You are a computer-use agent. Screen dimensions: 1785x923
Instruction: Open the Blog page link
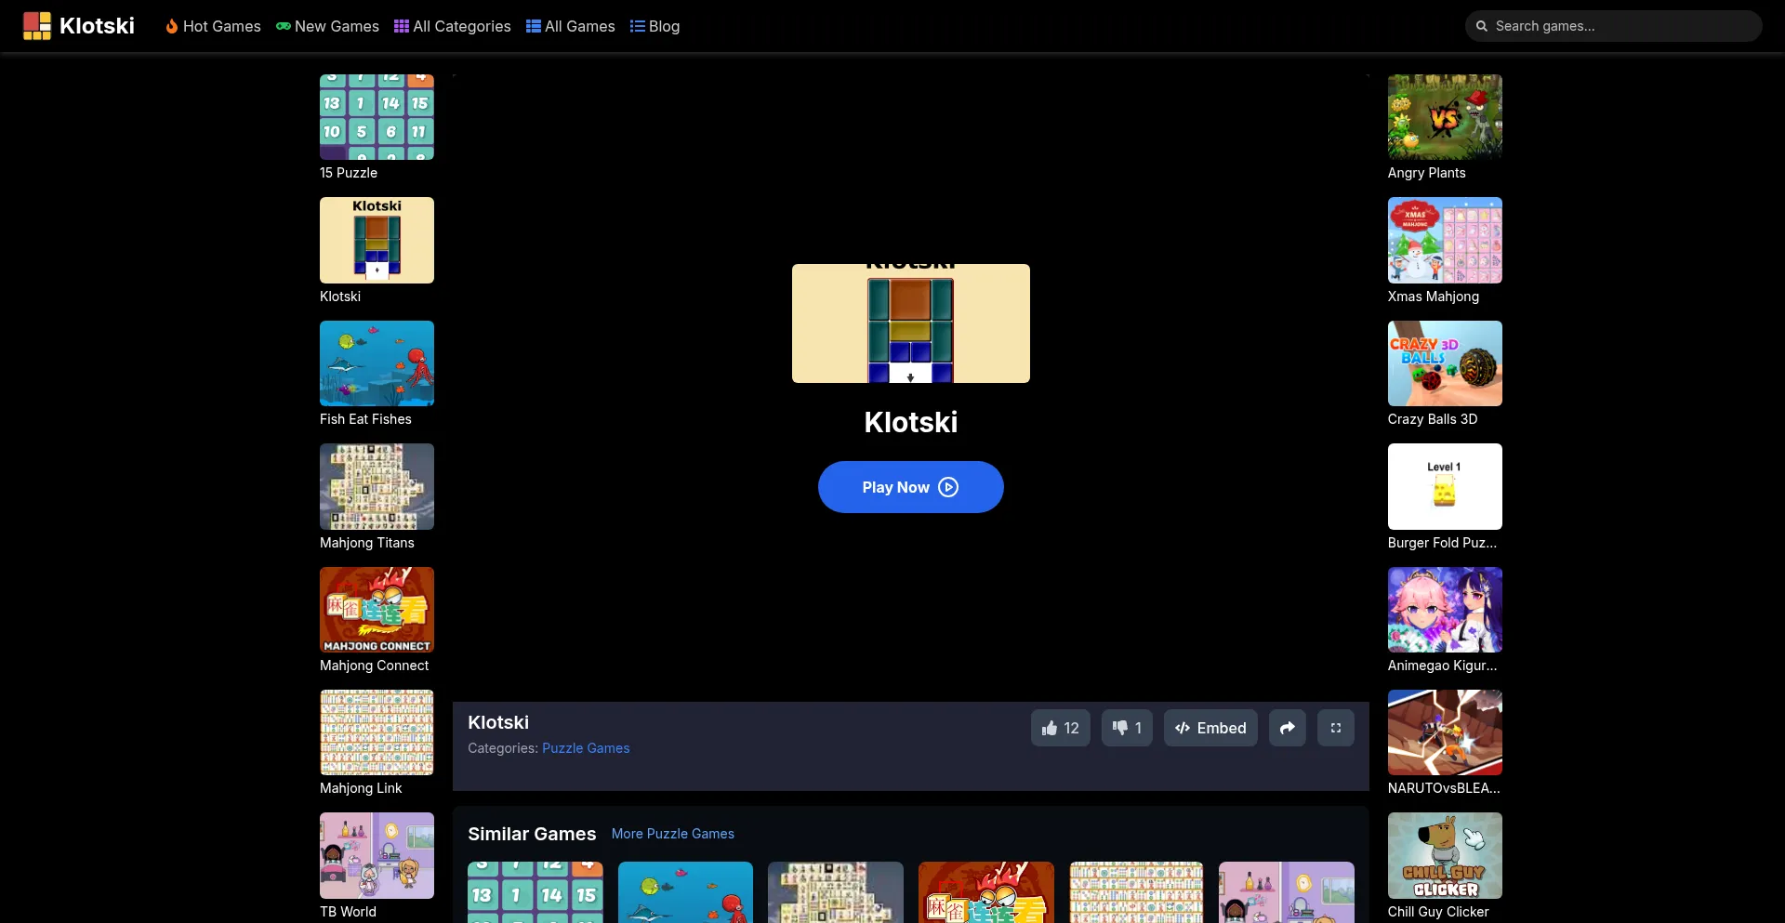click(655, 26)
